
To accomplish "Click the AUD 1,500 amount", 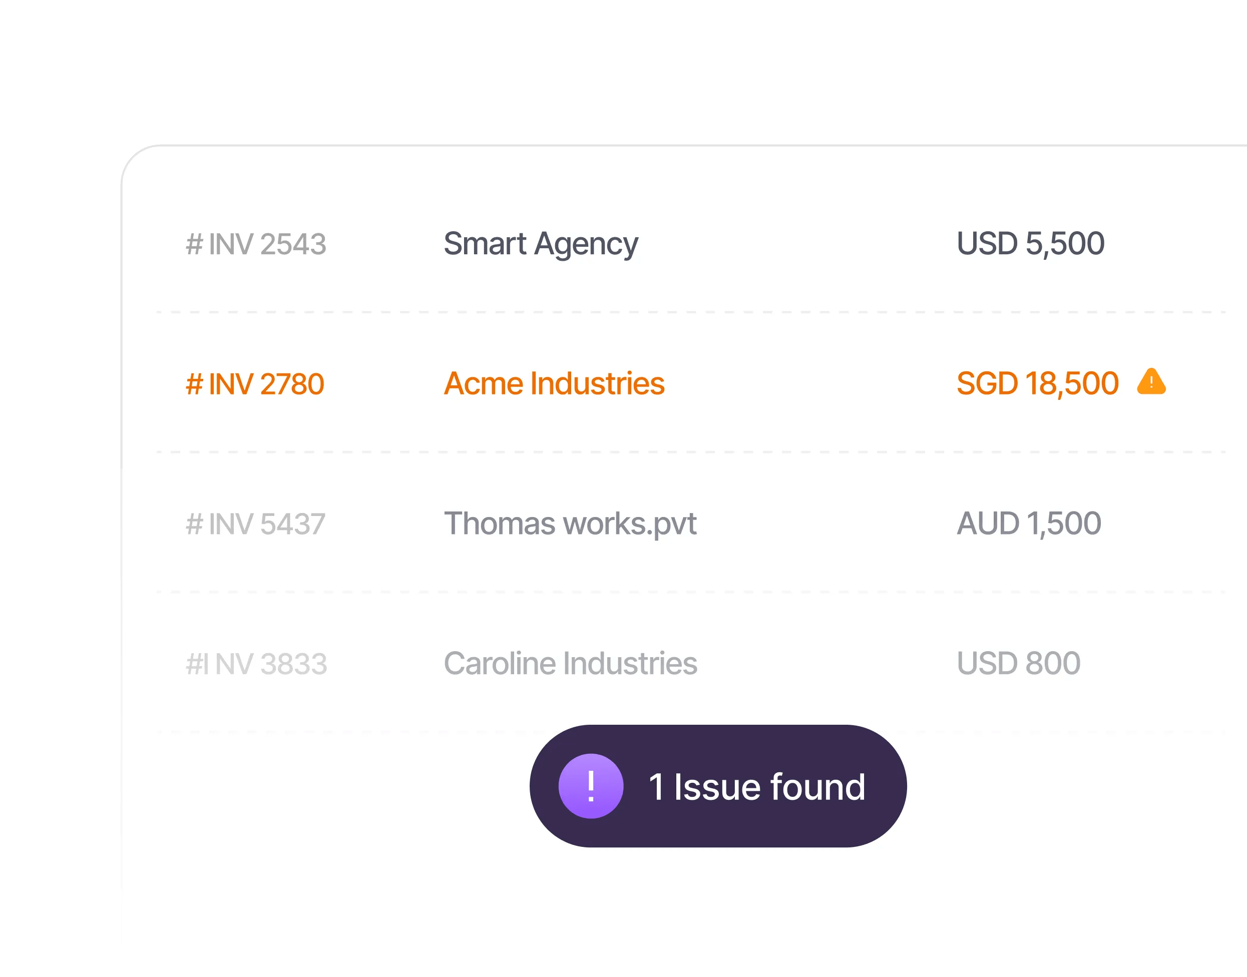I will click(1029, 524).
